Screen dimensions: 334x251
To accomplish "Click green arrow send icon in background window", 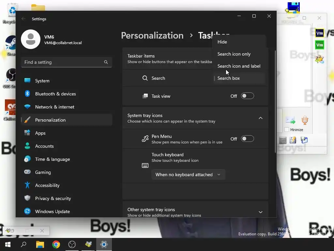I will 291,120.
